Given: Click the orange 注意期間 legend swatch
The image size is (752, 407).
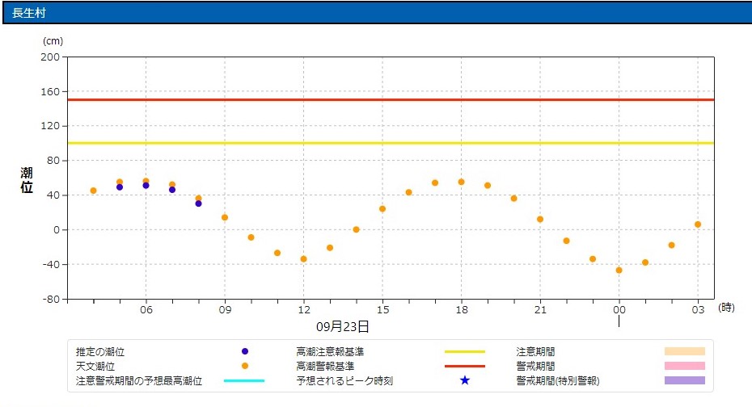Looking at the screenshot, I should point(685,351).
